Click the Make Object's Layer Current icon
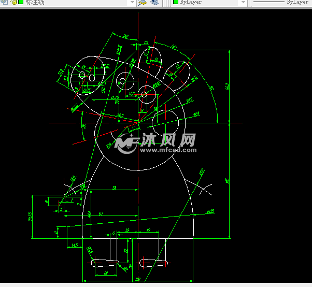312x287 pixels. (143, 3)
